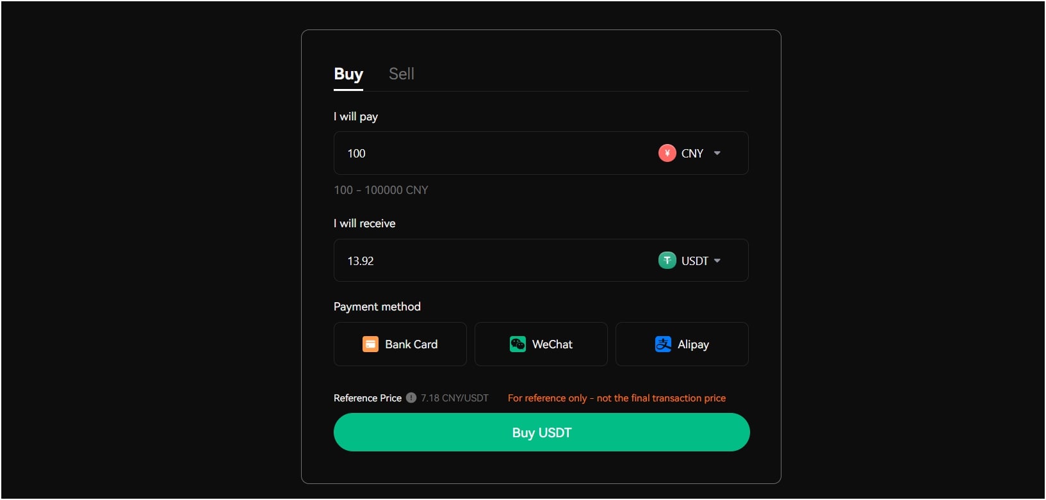Click the 7.18 CNY/USDT reference price value
Image resolution: width=1046 pixels, height=500 pixels.
pos(455,398)
